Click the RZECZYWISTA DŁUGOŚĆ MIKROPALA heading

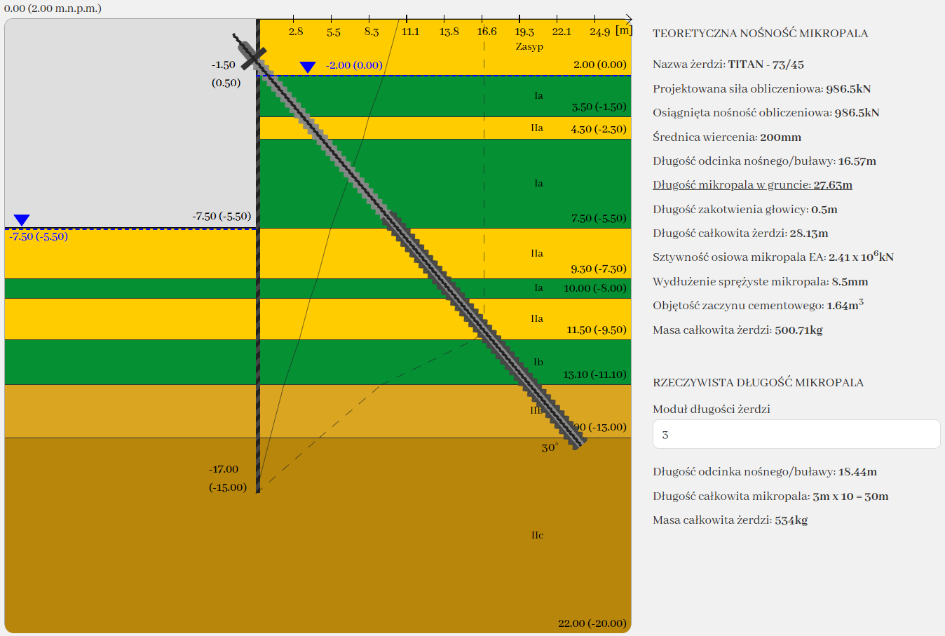758,383
